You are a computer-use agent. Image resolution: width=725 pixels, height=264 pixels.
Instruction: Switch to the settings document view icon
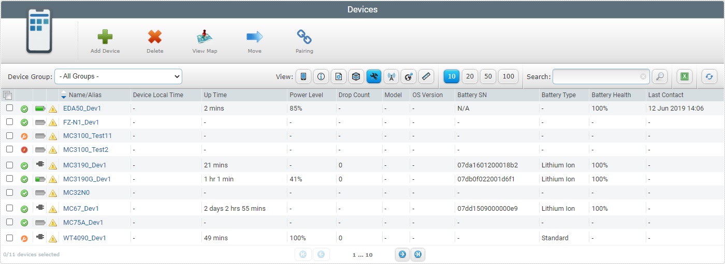click(x=339, y=76)
